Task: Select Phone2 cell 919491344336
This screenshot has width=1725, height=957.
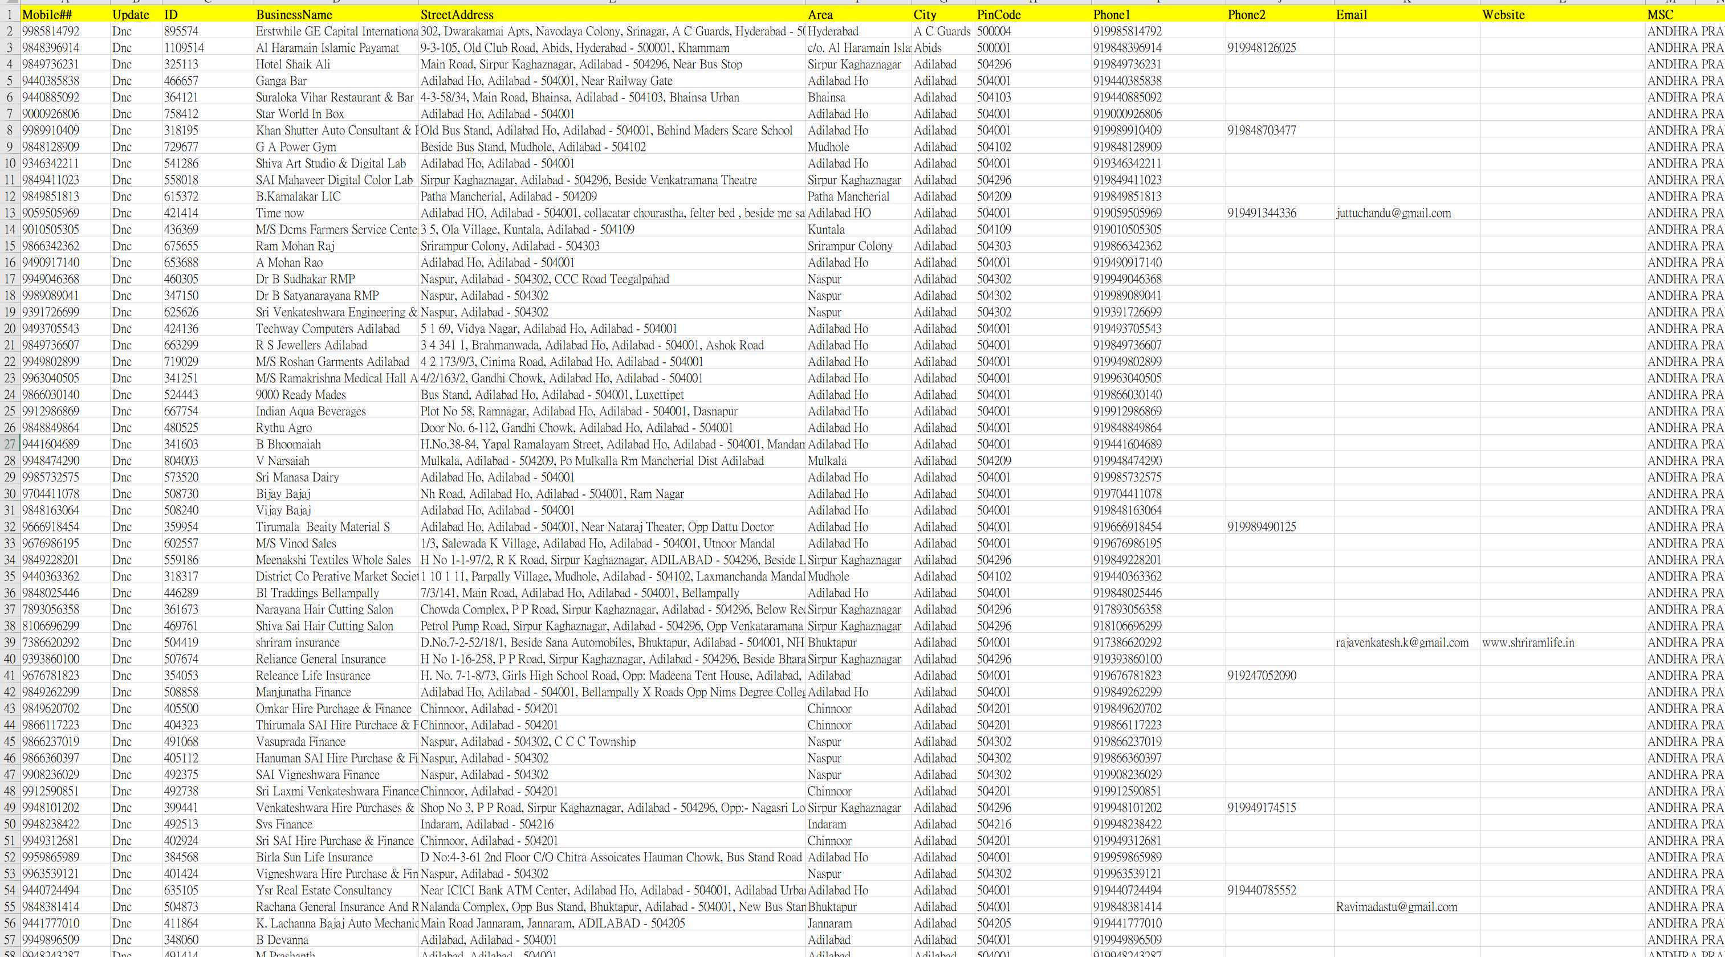Action: coord(1280,213)
